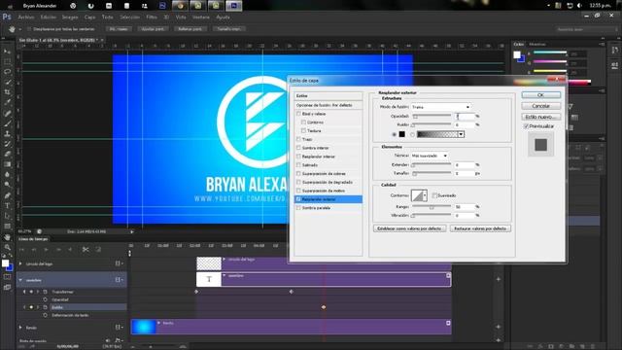Viewport: 622px width, 350px height.
Task: Select the Hand tool in toolbox
Action: pyautogui.click(x=7, y=237)
